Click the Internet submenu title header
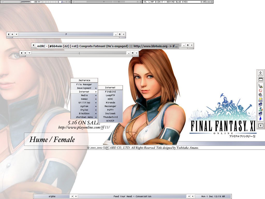The image size is (265, 199). pos(110,88)
